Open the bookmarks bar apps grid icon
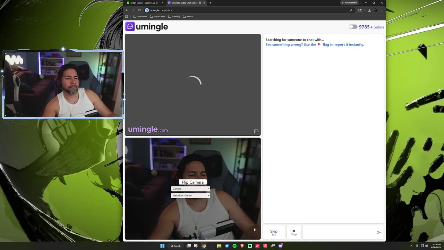The image size is (444, 250). click(x=127, y=17)
